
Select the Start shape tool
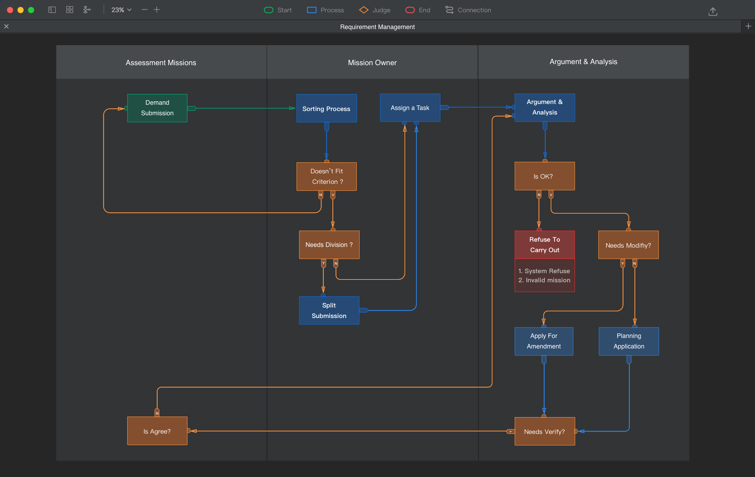(278, 10)
